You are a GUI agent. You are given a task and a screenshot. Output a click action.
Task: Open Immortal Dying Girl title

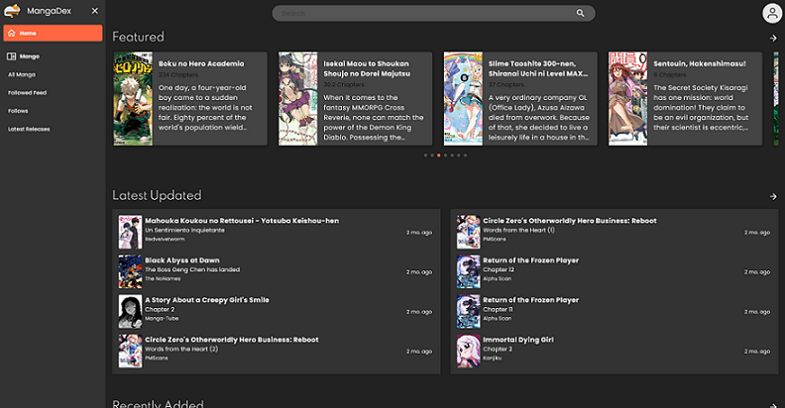(518, 340)
